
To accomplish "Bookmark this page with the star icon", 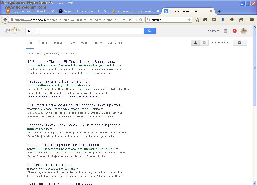I will 197,20.
